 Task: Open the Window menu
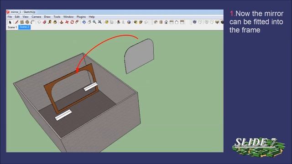tap(68, 17)
